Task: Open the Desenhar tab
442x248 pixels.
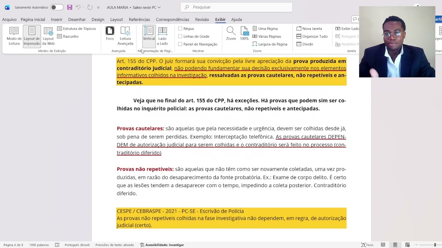Action: [x=77, y=20]
